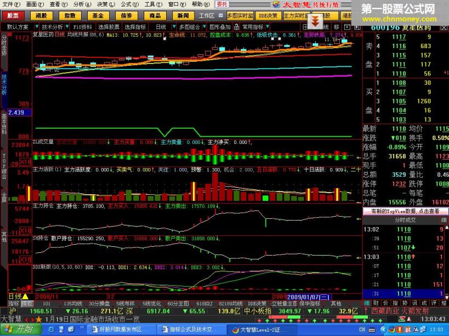The image size is (449, 336).
Task: Switch to 财 tab under quote panel
Action: click(376, 303)
